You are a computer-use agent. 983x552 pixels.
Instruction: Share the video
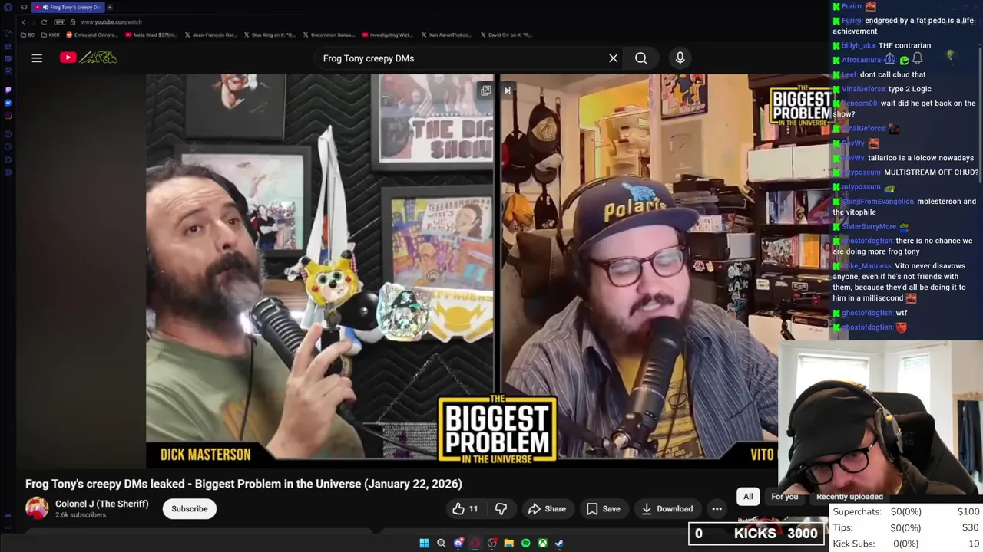pos(547,509)
